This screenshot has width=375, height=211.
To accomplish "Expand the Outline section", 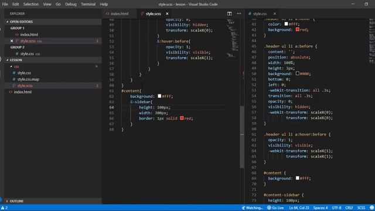I will pyautogui.click(x=53, y=201).
